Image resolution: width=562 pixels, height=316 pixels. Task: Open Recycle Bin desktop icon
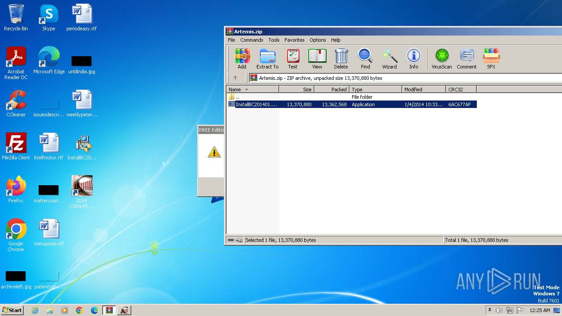pyautogui.click(x=16, y=18)
